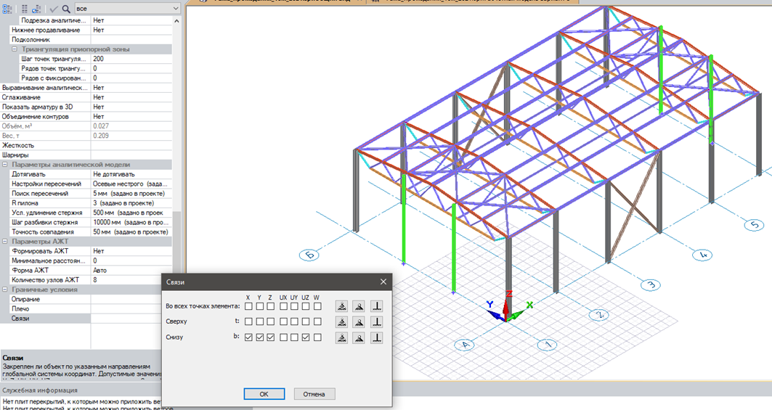
Task: Apply pinned hinge support preset for all element points
Action: (359, 306)
